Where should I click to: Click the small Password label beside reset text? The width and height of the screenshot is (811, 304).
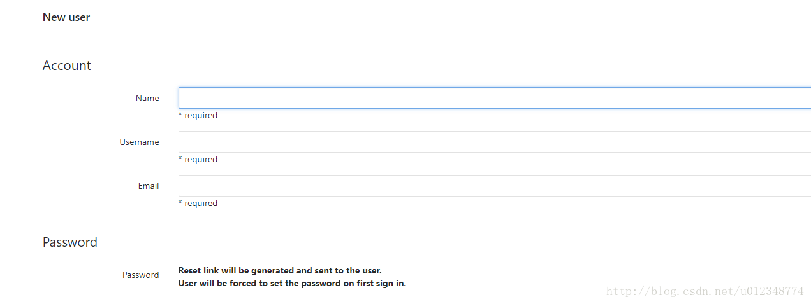[x=140, y=275]
